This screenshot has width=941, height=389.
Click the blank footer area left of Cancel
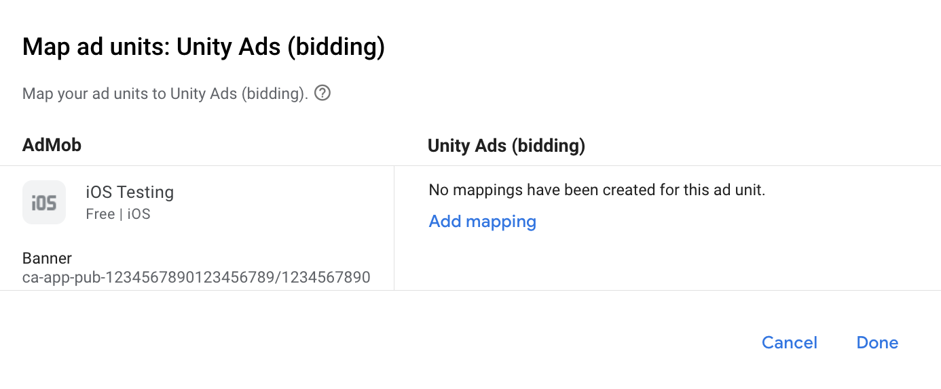[407, 342]
